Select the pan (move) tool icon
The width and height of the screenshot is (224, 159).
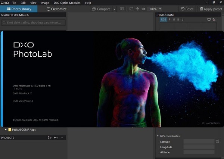137,9
